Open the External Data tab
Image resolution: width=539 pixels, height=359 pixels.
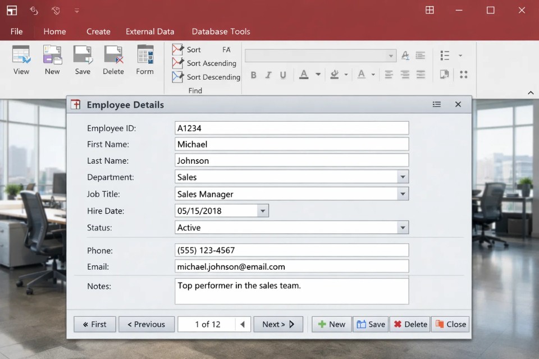point(150,31)
